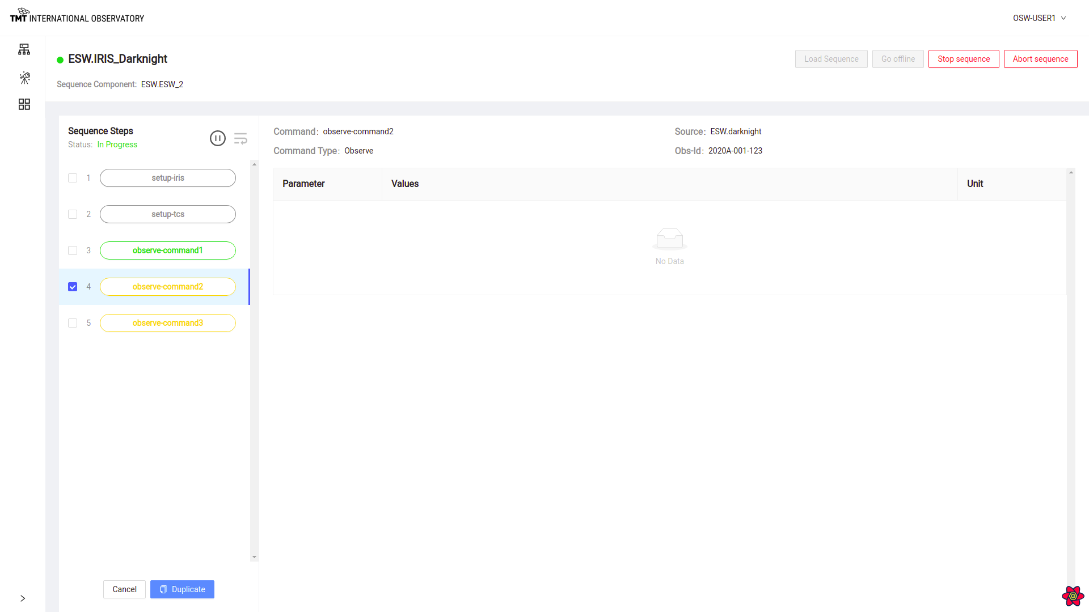Check the box for step 3 observe-command1

point(73,250)
